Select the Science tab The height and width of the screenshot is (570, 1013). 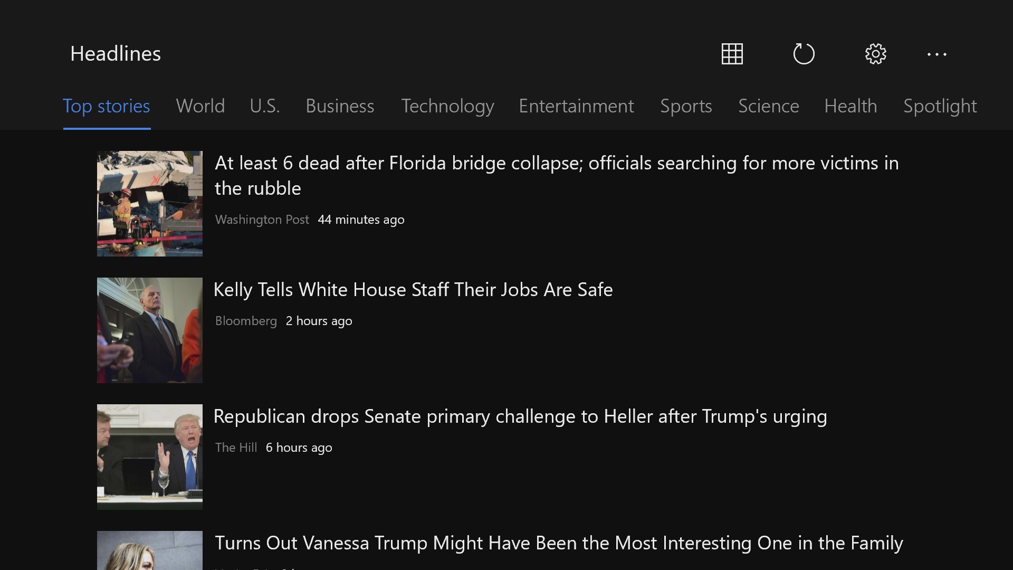768,106
